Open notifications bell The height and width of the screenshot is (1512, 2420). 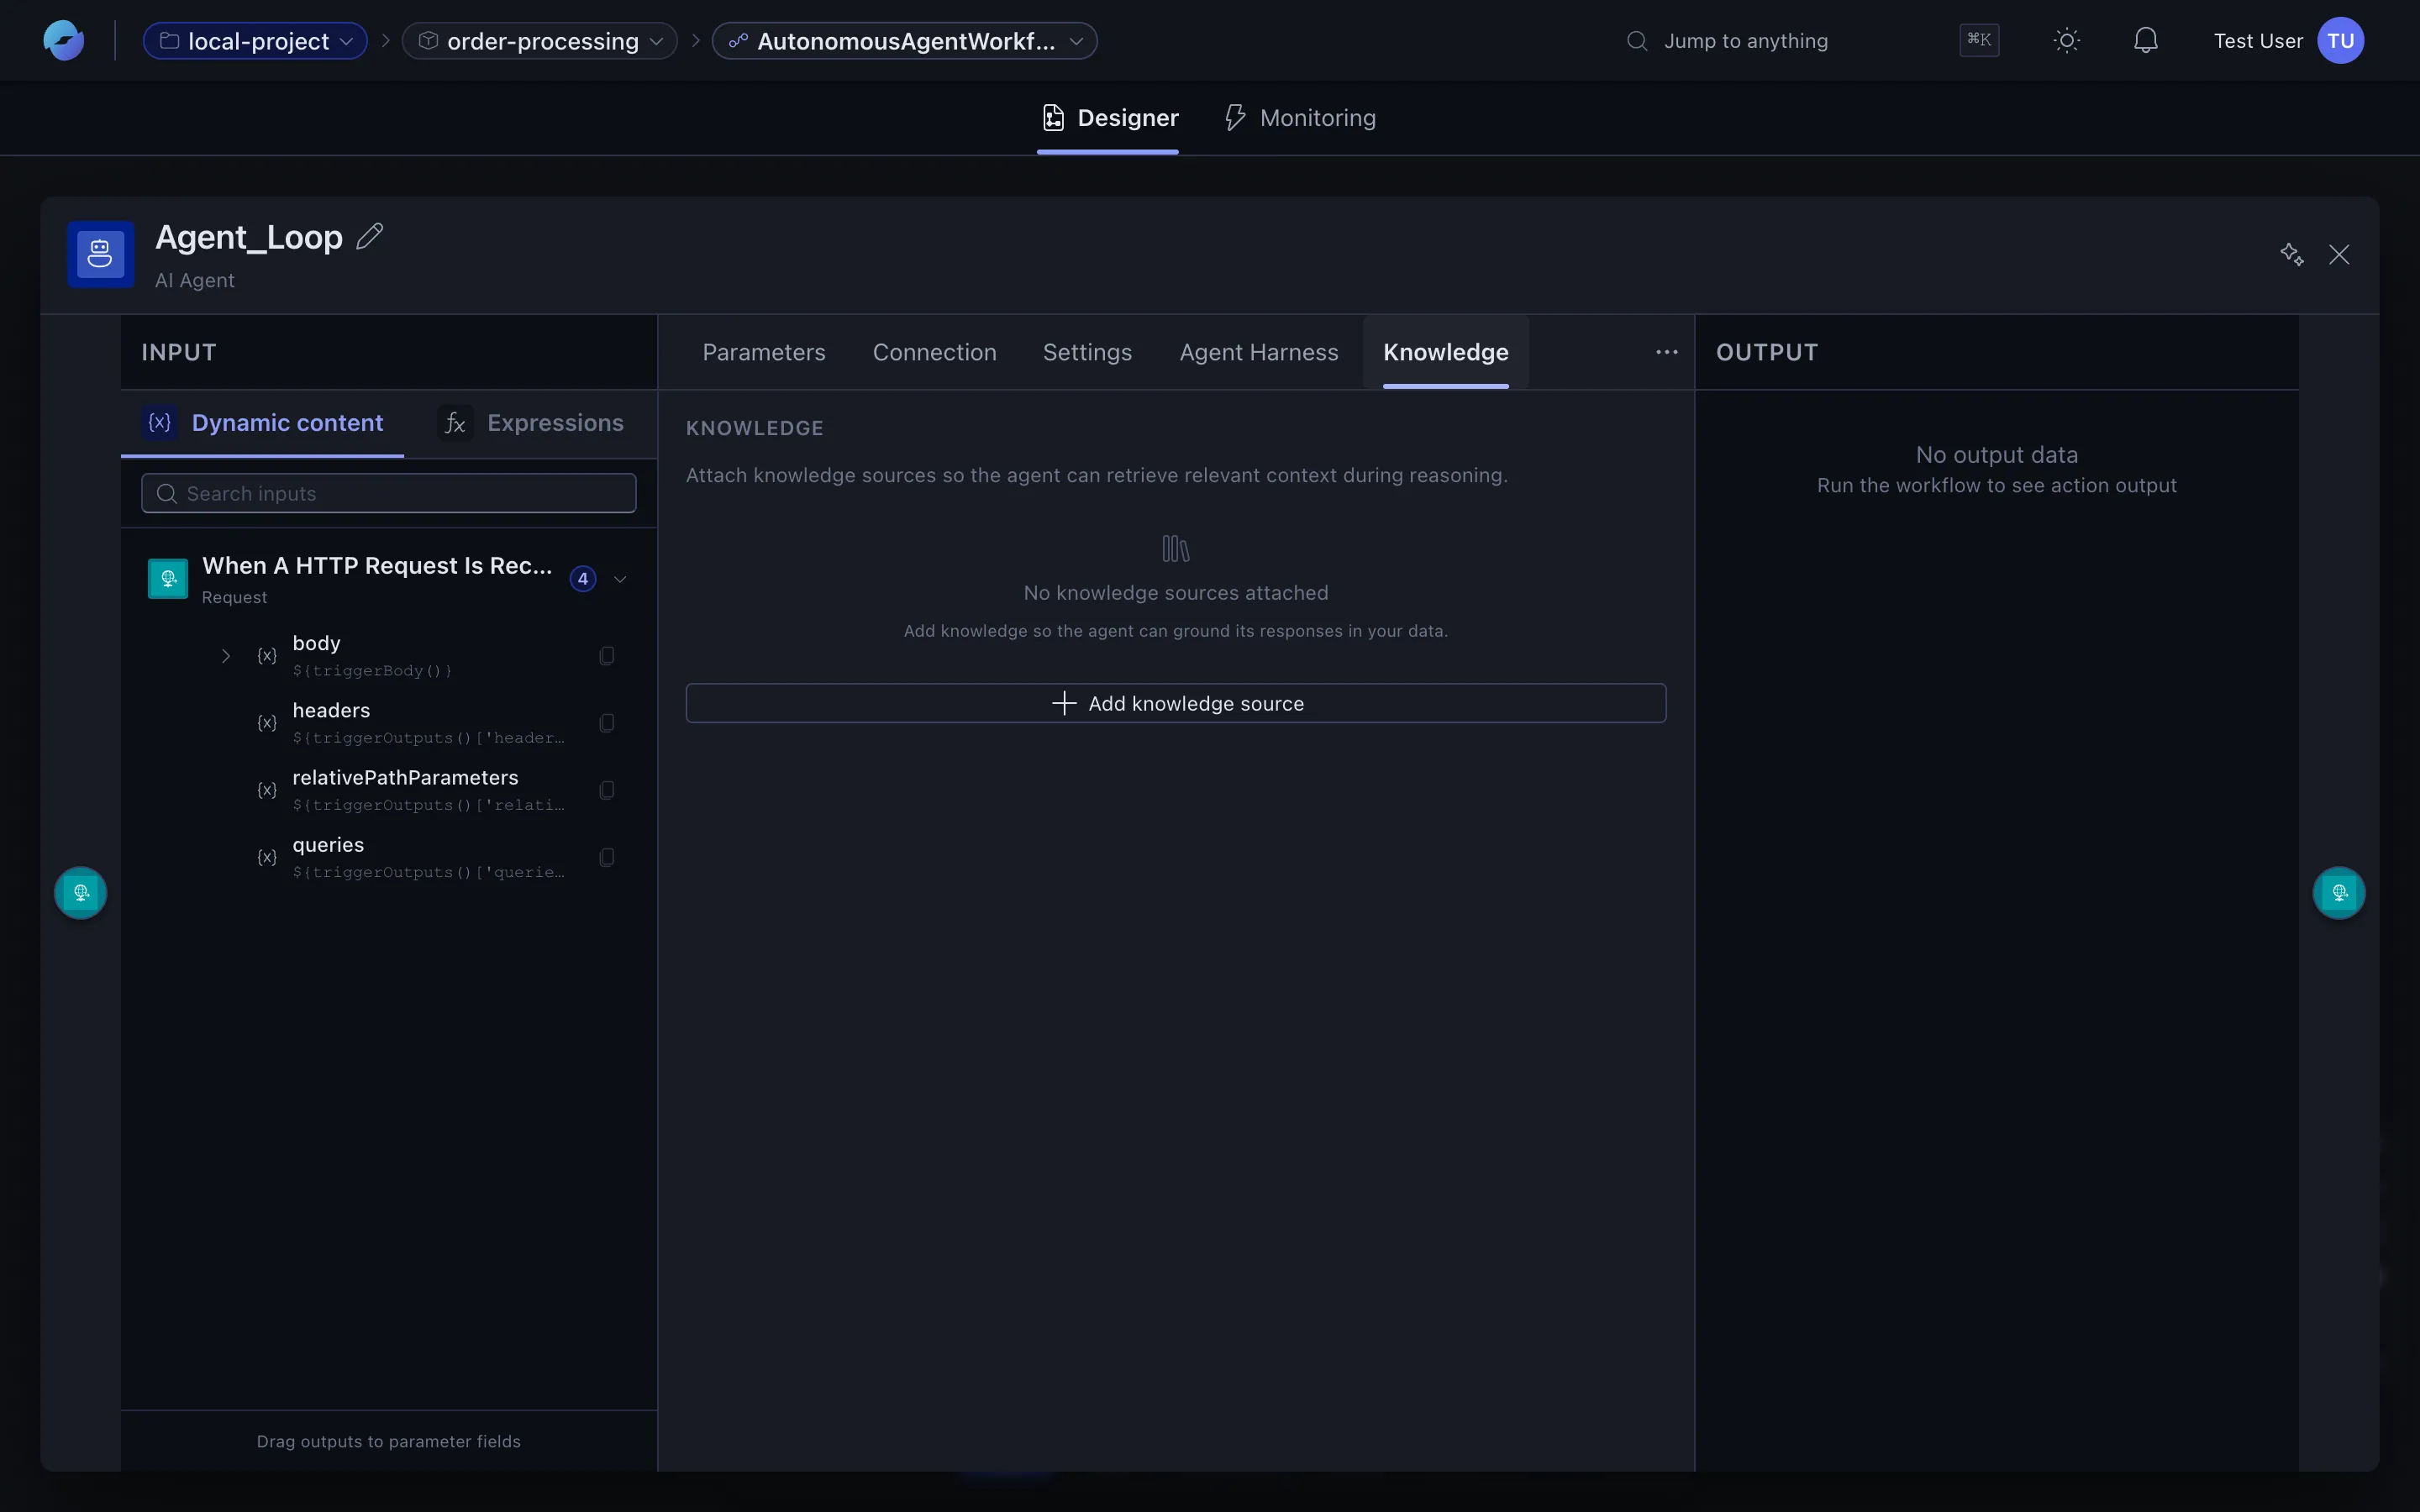coord(2146,41)
